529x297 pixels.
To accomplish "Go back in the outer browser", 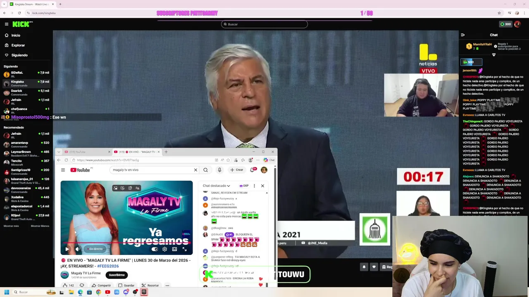I will pos(5,13).
